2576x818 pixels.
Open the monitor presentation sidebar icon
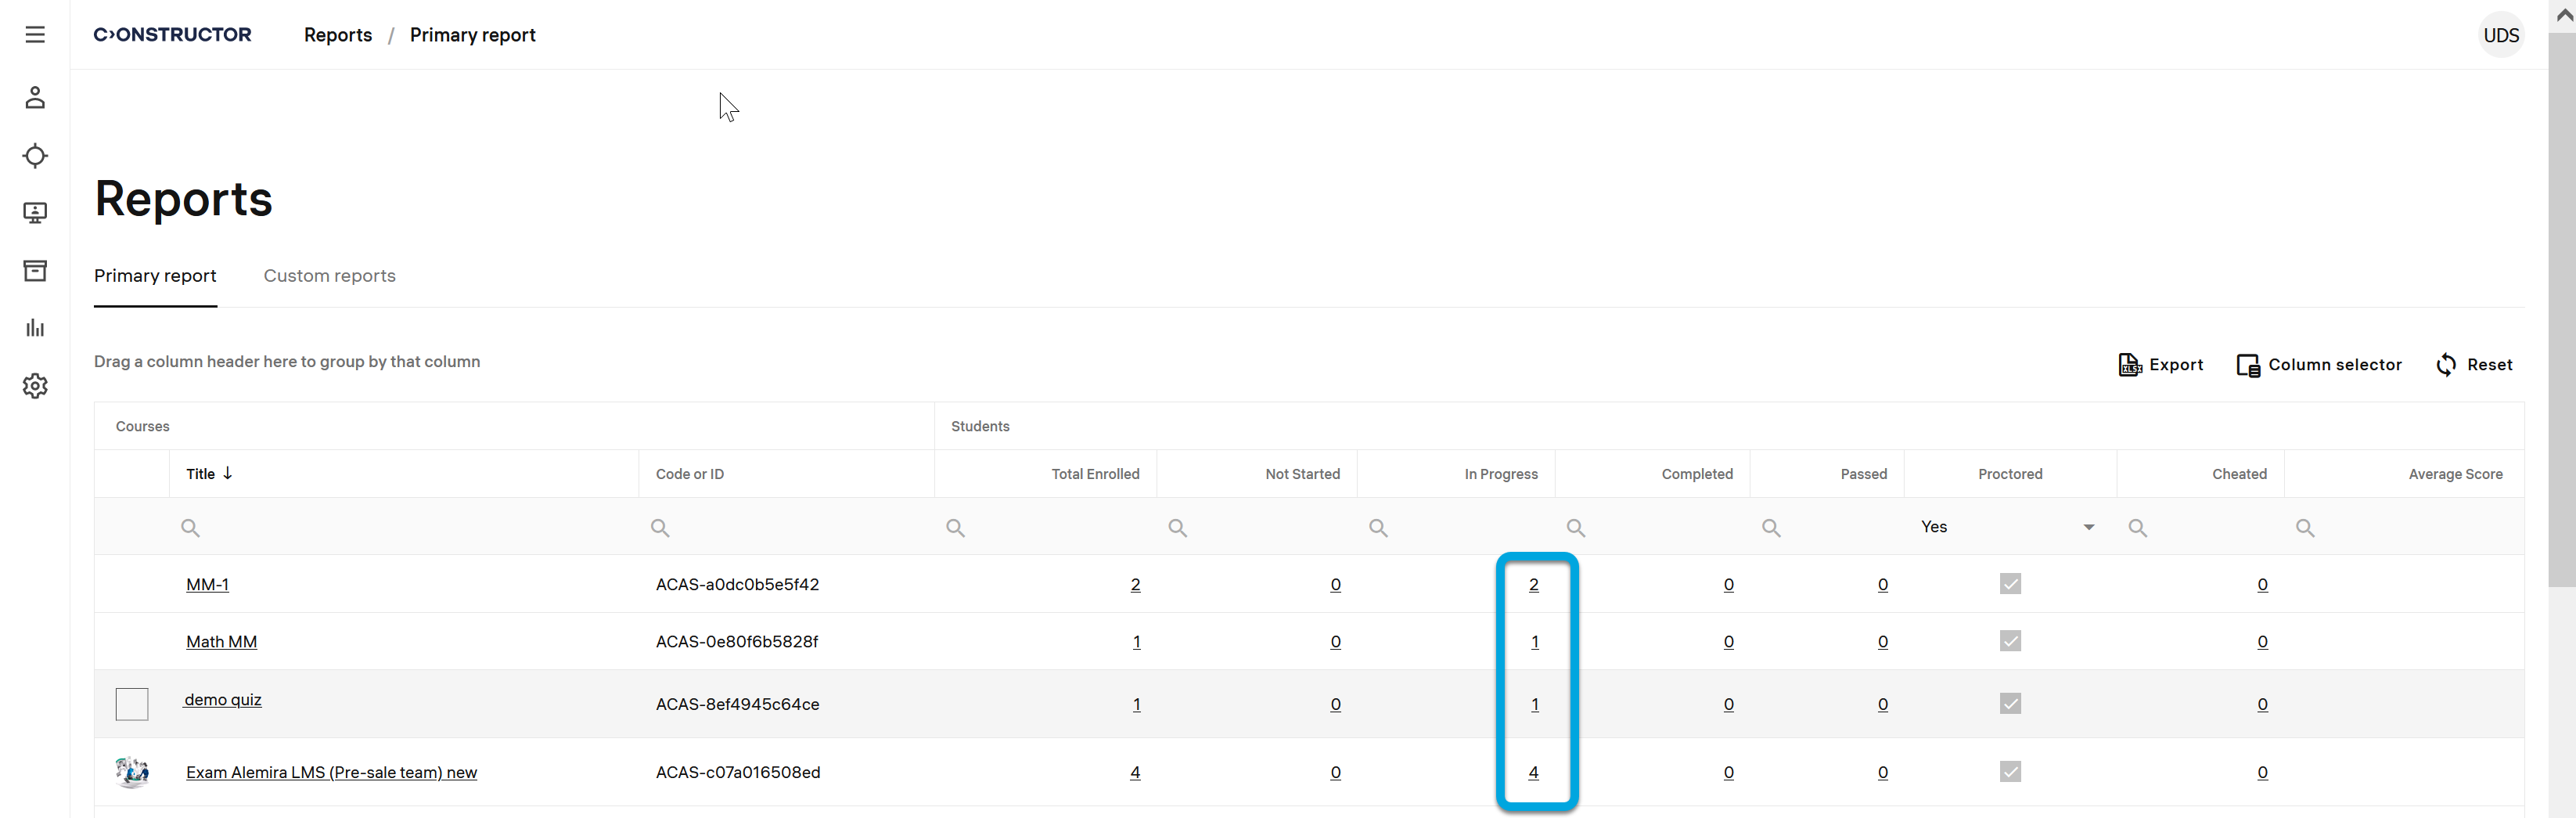click(x=35, y=213)
